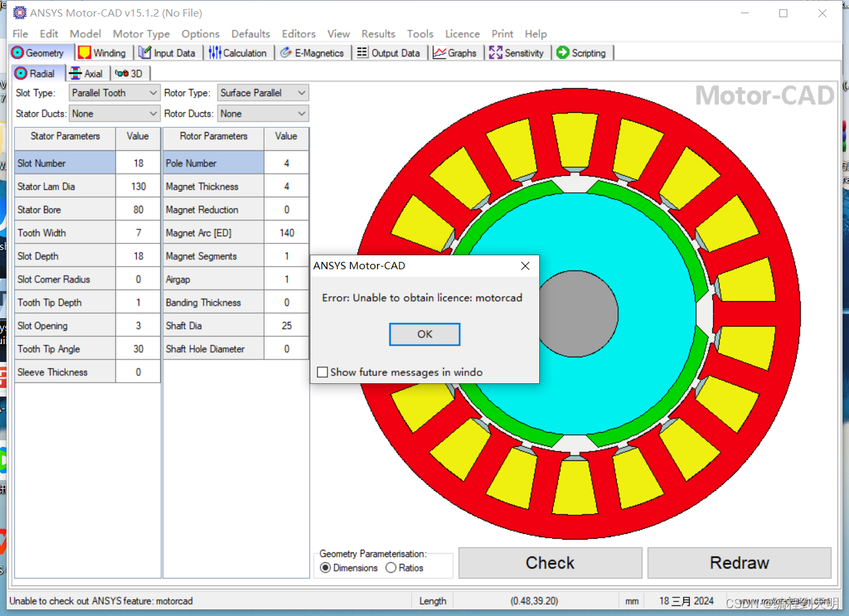Click the Geometry tab icon

point(17,53)
